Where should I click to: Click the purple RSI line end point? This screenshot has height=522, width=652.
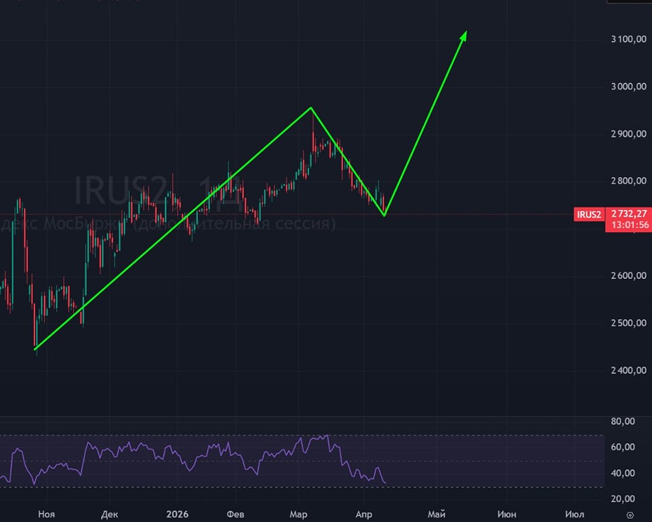[385, 483]
